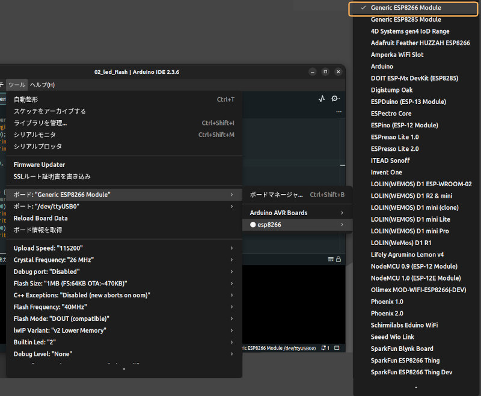Click the three-dots editor options icon
The width and height of the screenshot is (481, 396).
(339, 112)
